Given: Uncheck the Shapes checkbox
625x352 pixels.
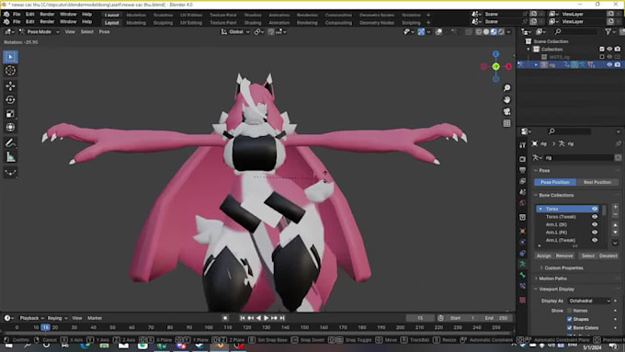Looking at the screenshot, I should (570, 319).
